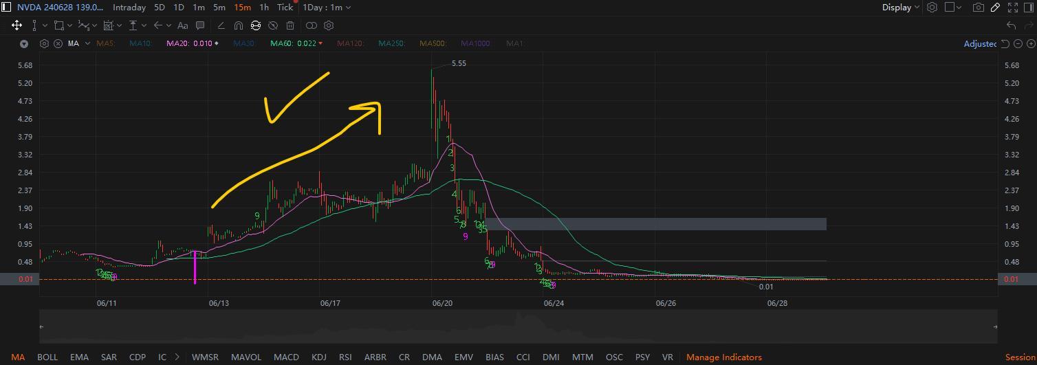
Task: Open chart settings gear beside Display
Action: click(x=932, y=8)
